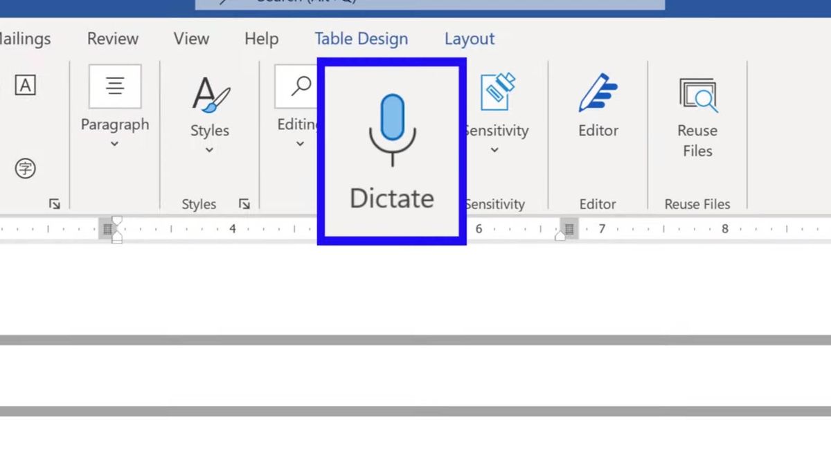831x467 pixels.
Task: Click the Dictate microphone icon
Action: 392,130
